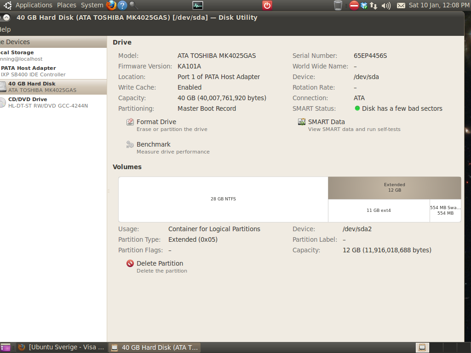Select the 11 GB ext4 volume
The width and height of the screenshot is (471, 353).
(379, 211)
